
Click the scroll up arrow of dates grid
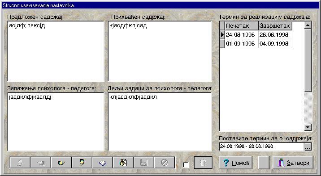coord(308,25)
